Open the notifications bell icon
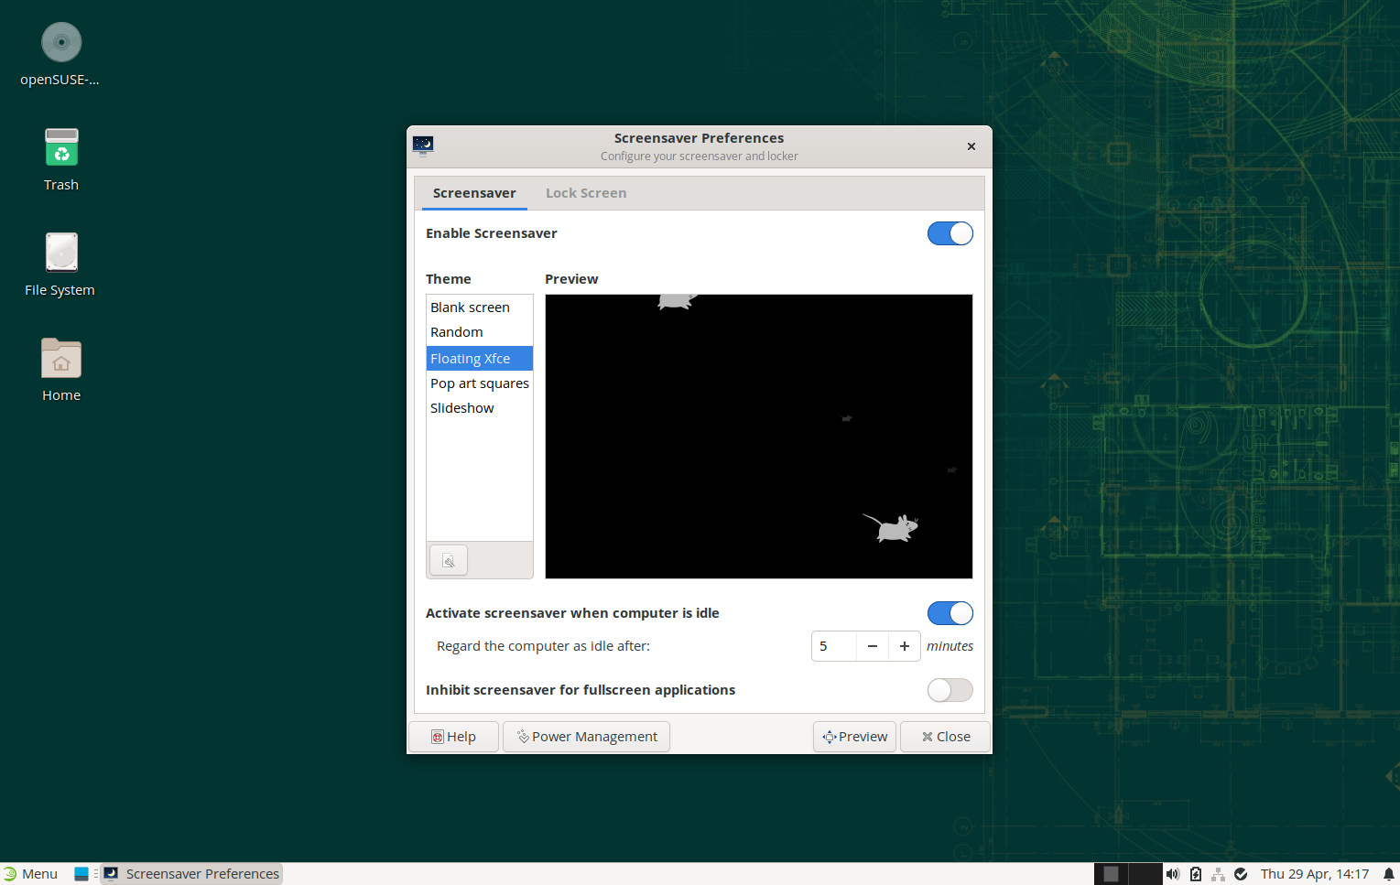1400x885 pixels. pos(1388,874)
